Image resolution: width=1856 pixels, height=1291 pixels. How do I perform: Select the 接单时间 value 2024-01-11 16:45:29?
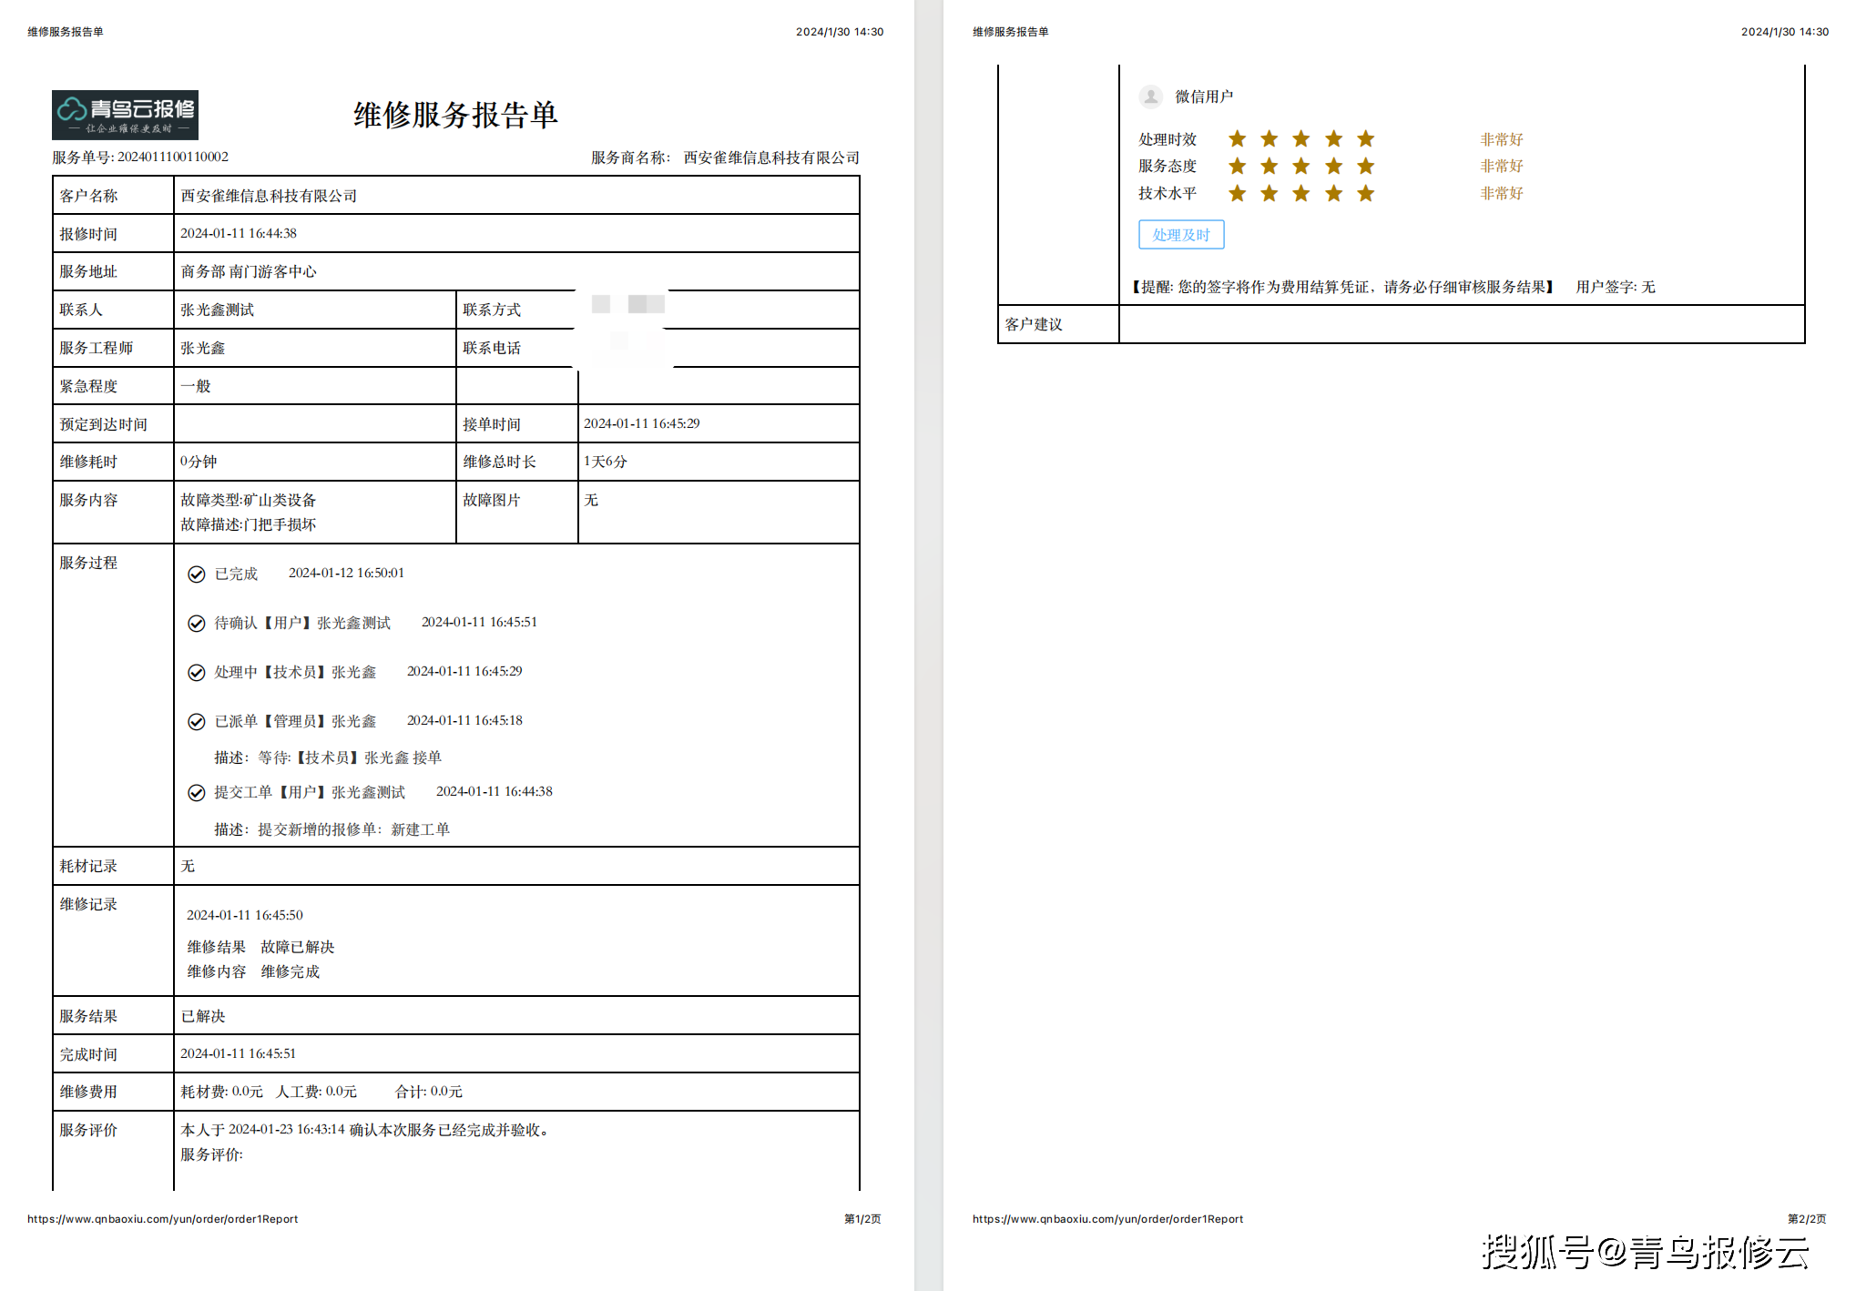click(x=642, y=423)
